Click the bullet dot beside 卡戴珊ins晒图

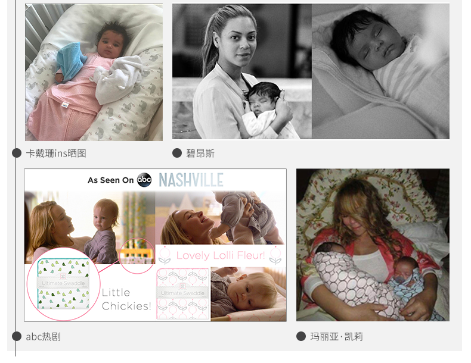[17, 153]
